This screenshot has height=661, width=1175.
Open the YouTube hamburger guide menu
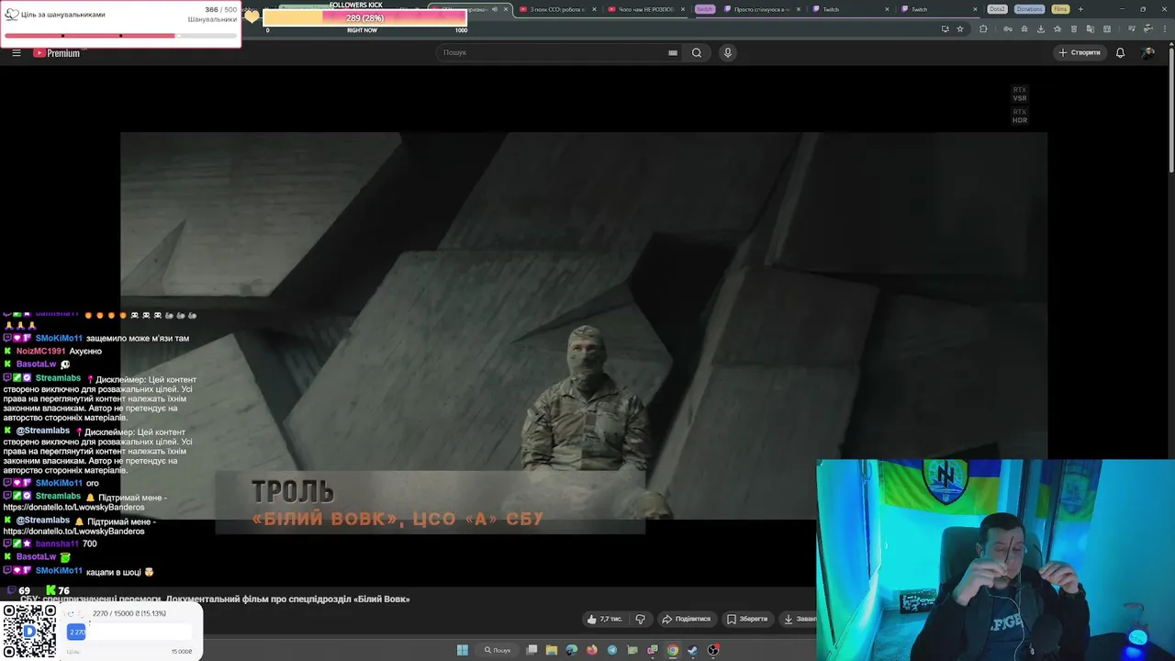(x=17, y=52)
